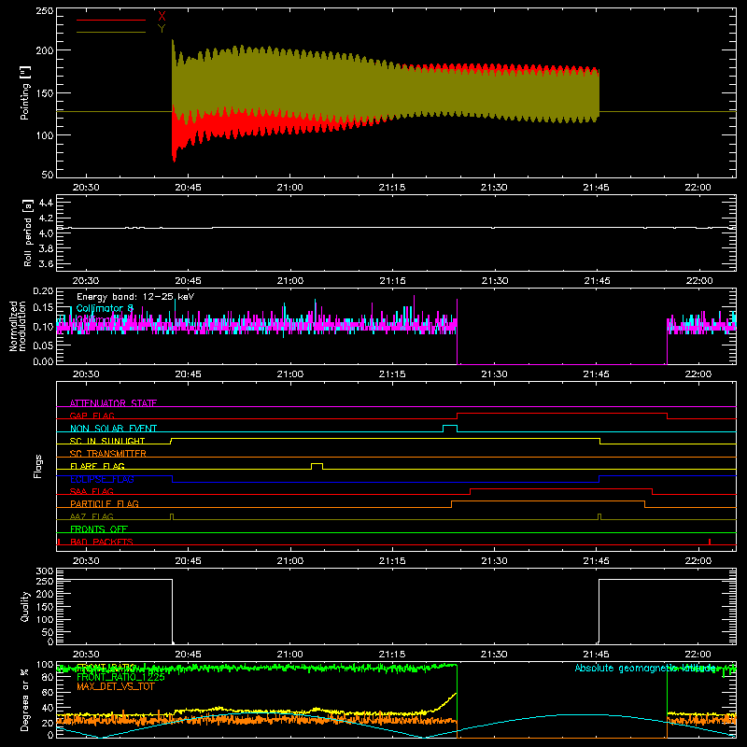747x747 pixels.
Task: Click the ECLIPSE_FLAG label
Action: pos(102,479)
